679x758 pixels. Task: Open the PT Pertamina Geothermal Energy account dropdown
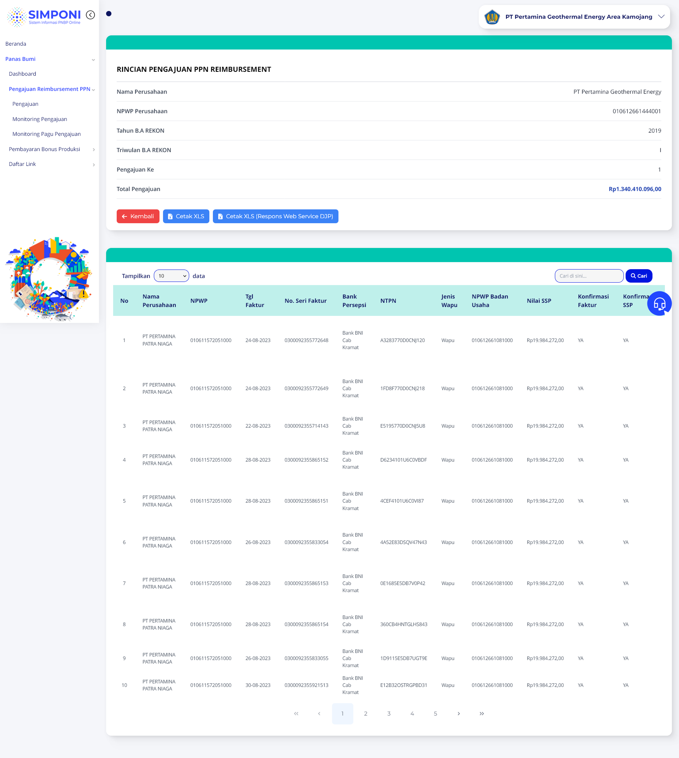[574, 17]
